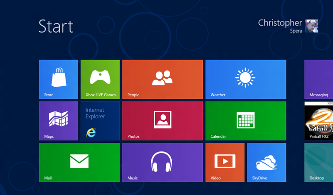Open the People tile
The image size is (333, 195).
click(162, 79)
